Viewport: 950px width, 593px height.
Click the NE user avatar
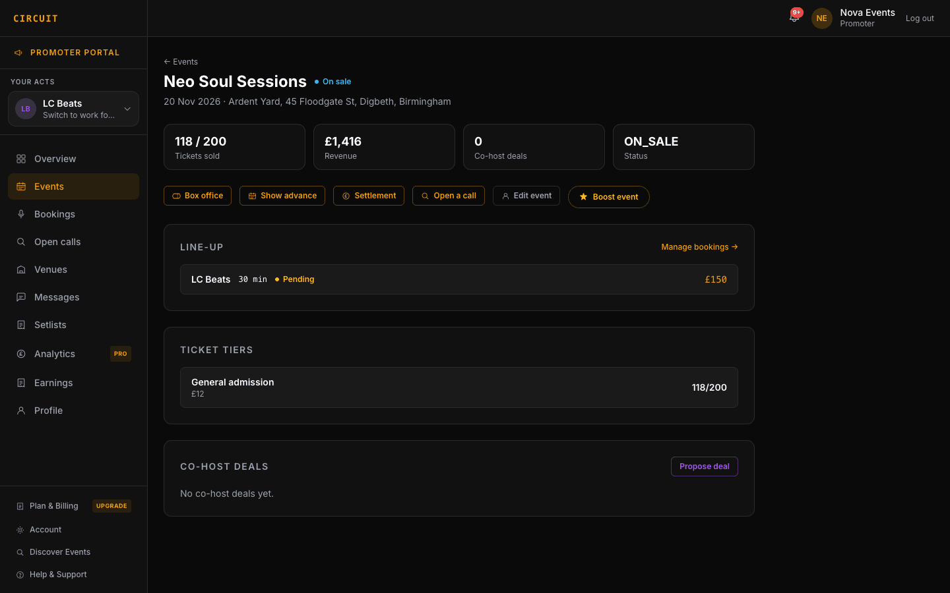click(x=821, y=18)
